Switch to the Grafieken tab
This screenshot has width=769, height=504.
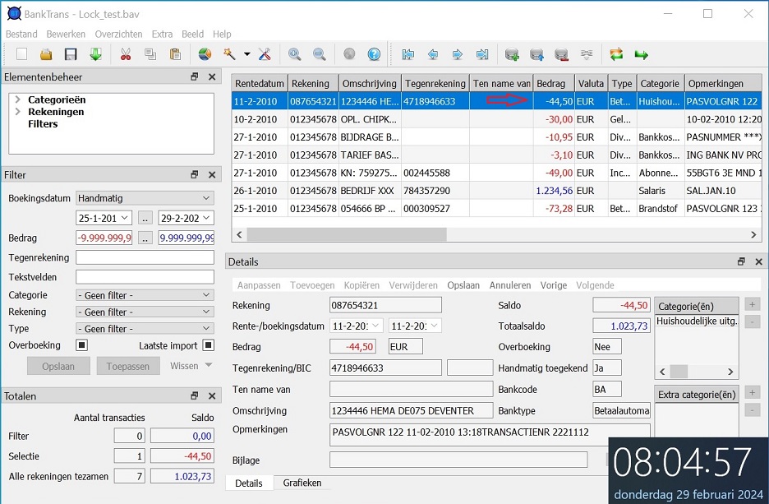[302, 483]
